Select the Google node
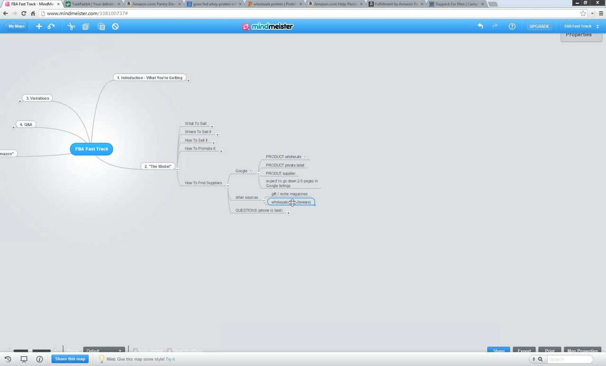Image resolution: width=606 pixels, height=366 pixels. [x=241, y=171]
